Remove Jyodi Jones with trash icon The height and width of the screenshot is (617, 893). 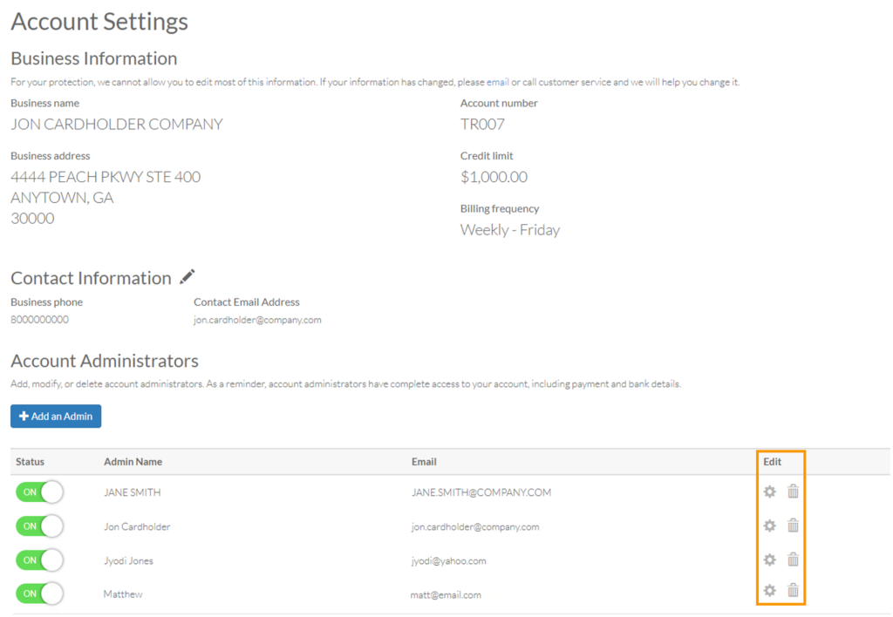pos(793,559)
